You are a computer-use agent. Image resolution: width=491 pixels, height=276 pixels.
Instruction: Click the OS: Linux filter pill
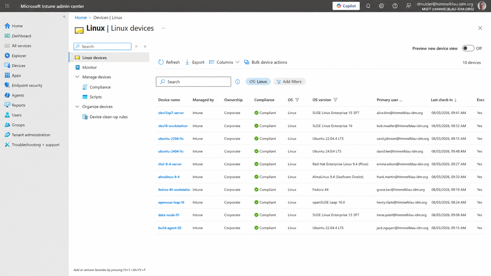258,82
